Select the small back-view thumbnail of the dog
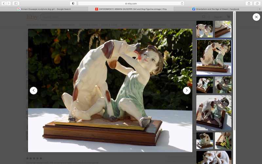Viewport: 262px width, 164px height. [204, 141]
